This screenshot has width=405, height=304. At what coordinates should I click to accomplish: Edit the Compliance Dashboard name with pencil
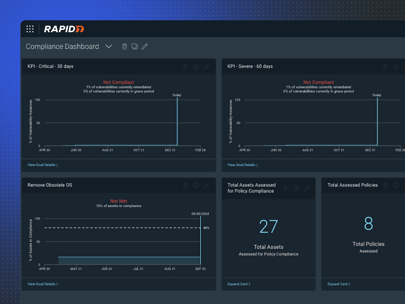[145, 47]
